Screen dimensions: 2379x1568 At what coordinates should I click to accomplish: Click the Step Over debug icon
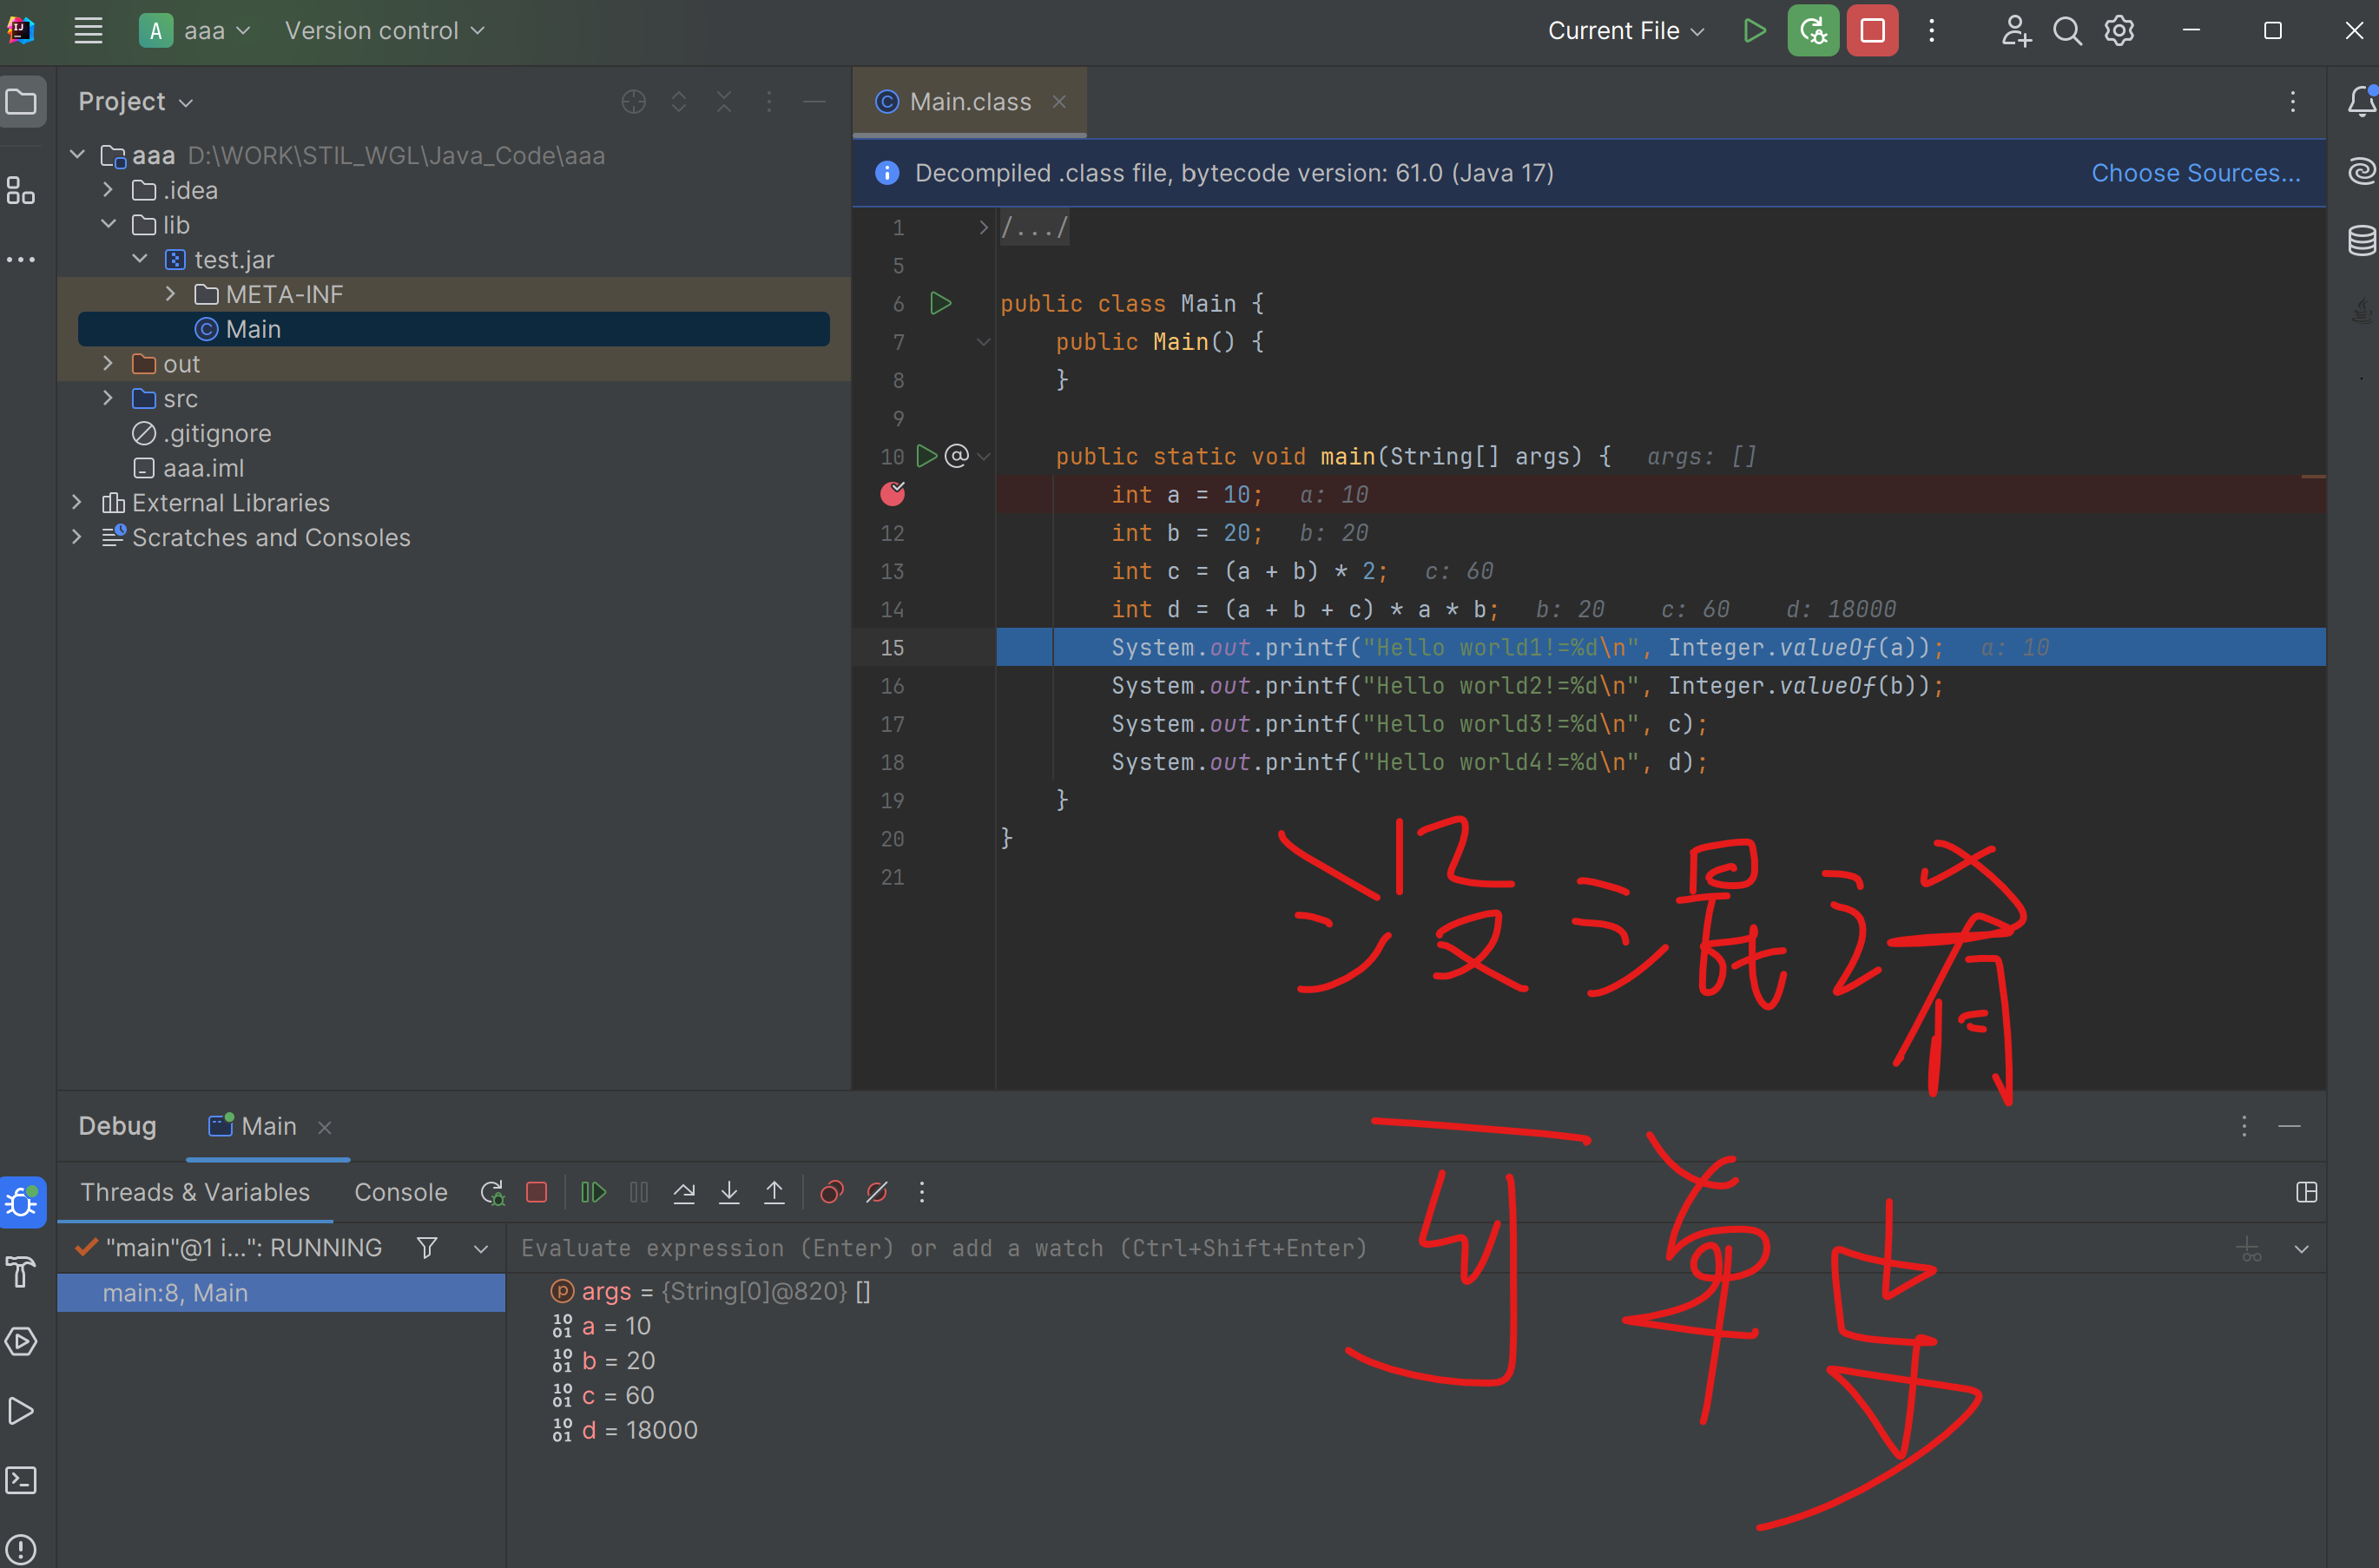tap(684, 1192)
